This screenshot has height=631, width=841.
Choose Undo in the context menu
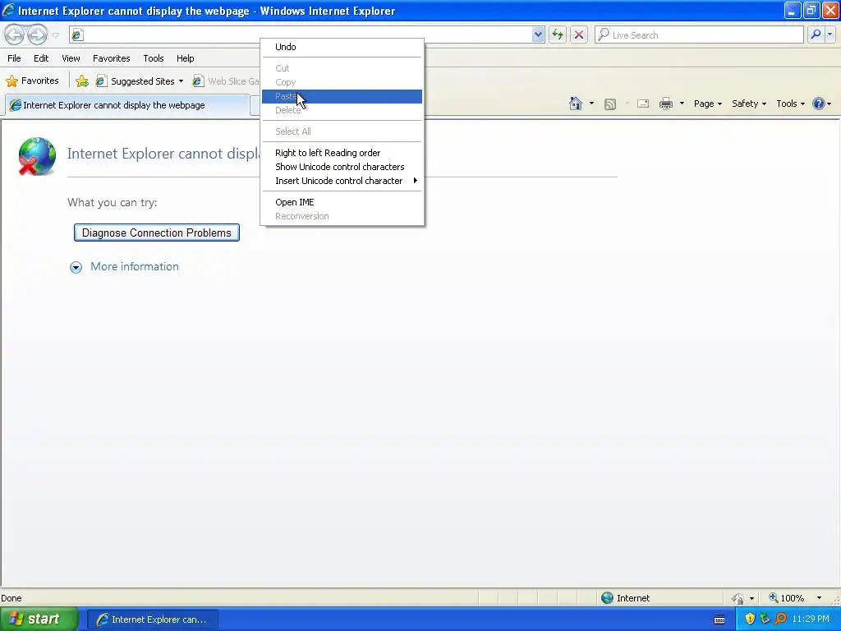coord(342,47)
